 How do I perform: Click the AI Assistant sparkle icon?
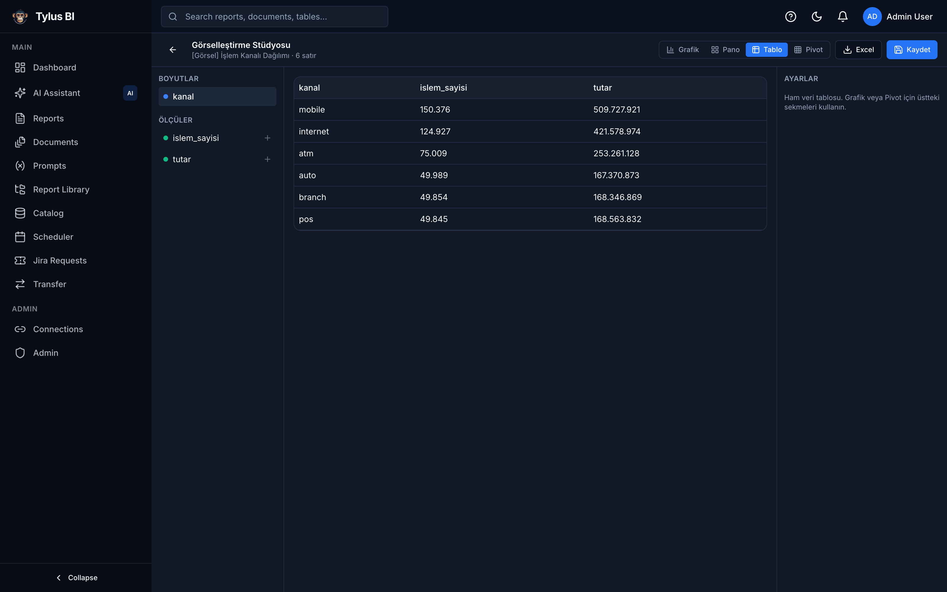pyautogui.click(x=20, y=93)
